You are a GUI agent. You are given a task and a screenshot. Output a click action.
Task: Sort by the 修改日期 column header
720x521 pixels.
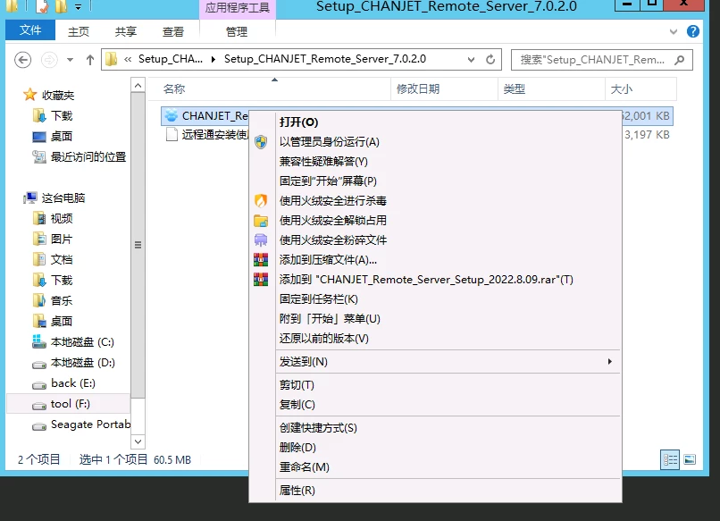point(445,88)
